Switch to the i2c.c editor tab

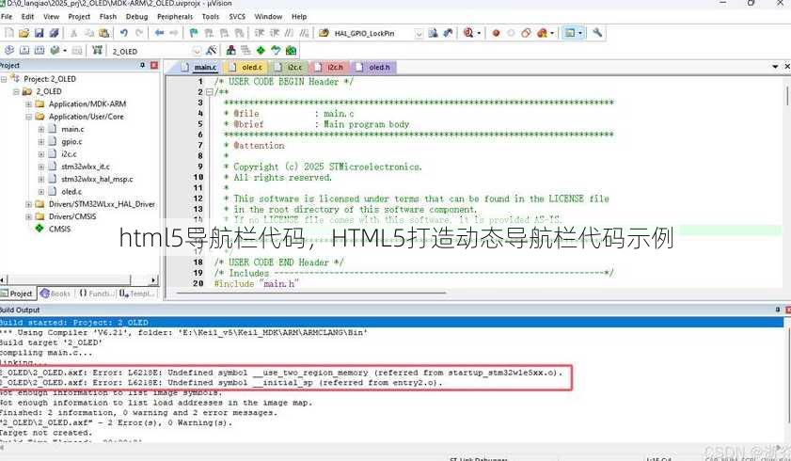click(290, 67)
